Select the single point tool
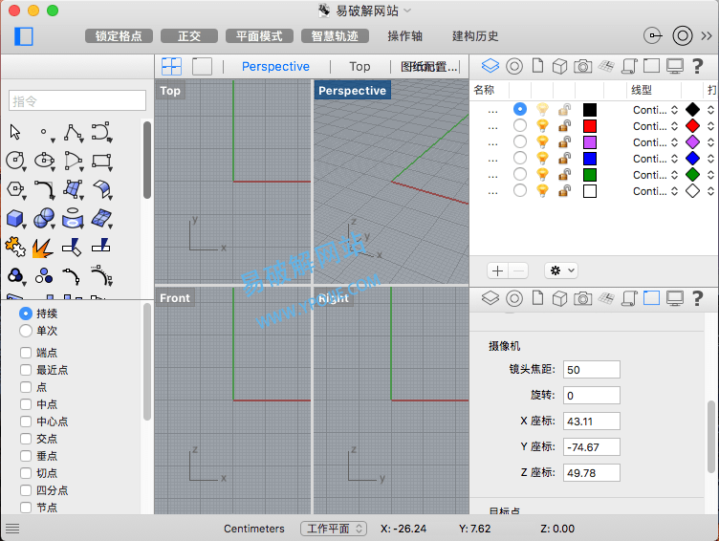 [45, 133]
